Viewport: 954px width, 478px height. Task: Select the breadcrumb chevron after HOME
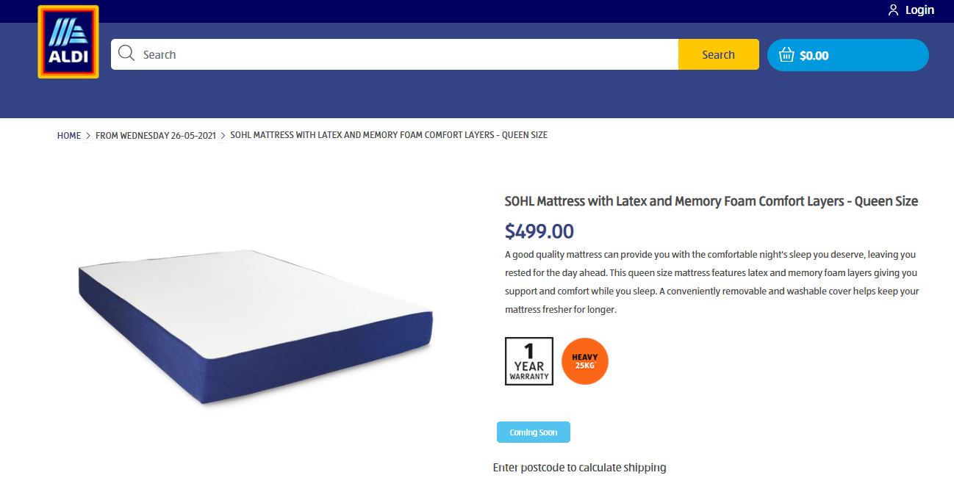point(88,135)
